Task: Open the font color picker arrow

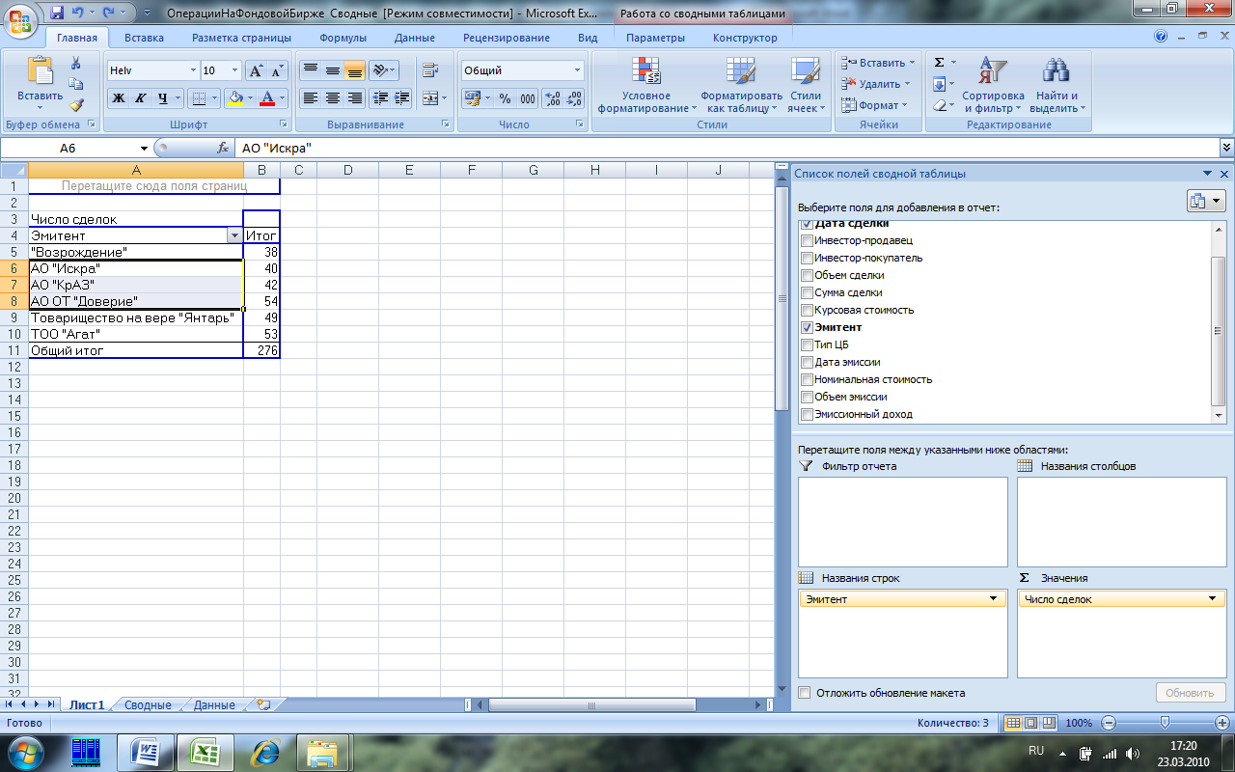Action: 282,98
